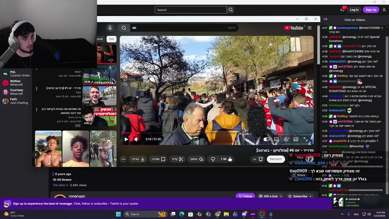This screenshot has height=219, width=389.
Task: Open options for 'מדריד - יום #1' video
Action: point(36,89)
